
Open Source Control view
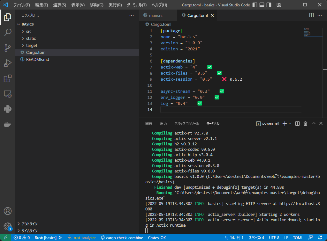coord(8,48)
